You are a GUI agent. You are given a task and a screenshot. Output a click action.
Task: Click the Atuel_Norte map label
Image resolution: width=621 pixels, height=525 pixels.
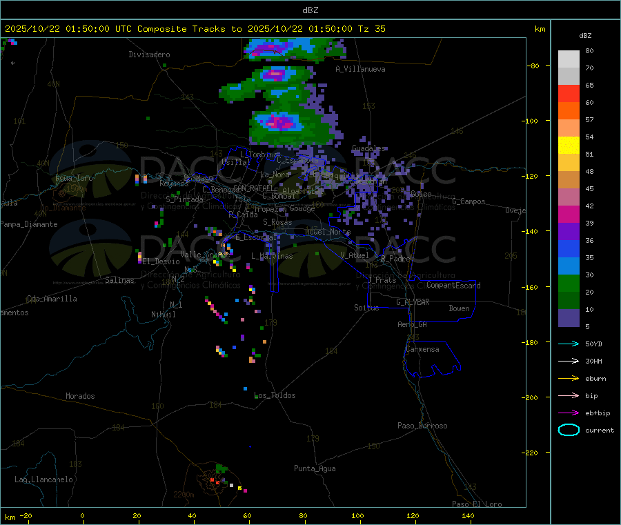pos(328,232)
